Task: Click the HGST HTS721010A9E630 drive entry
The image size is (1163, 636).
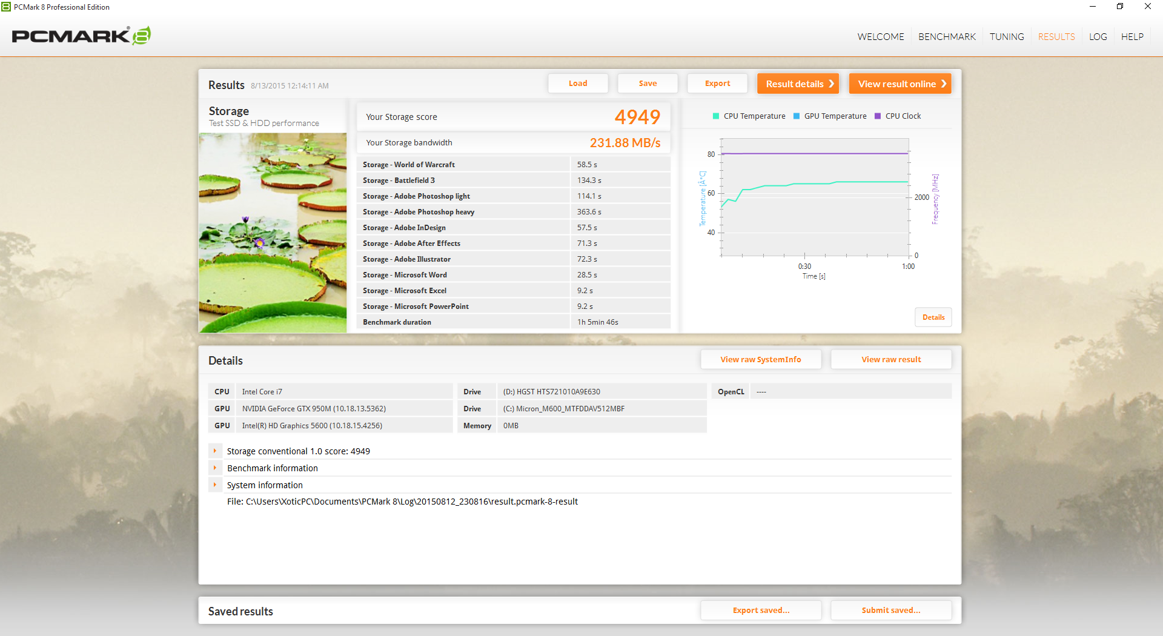Action: coord(602,392)
